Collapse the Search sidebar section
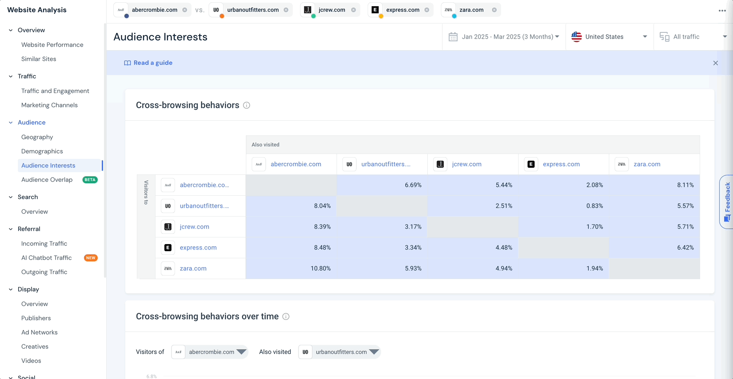The width and height of the screenshot is (733, 379). pos(11,197)
